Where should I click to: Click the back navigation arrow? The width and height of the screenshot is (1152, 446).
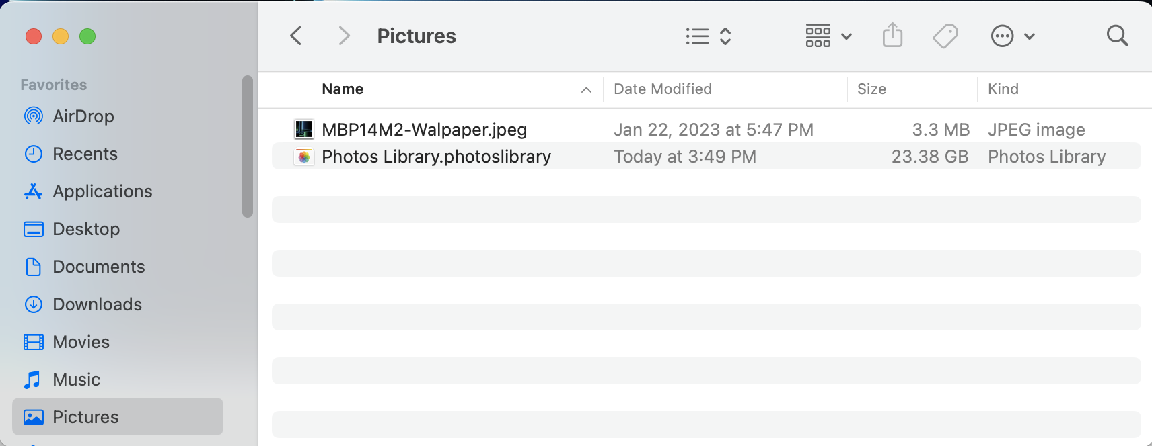(x=295, y=36)
